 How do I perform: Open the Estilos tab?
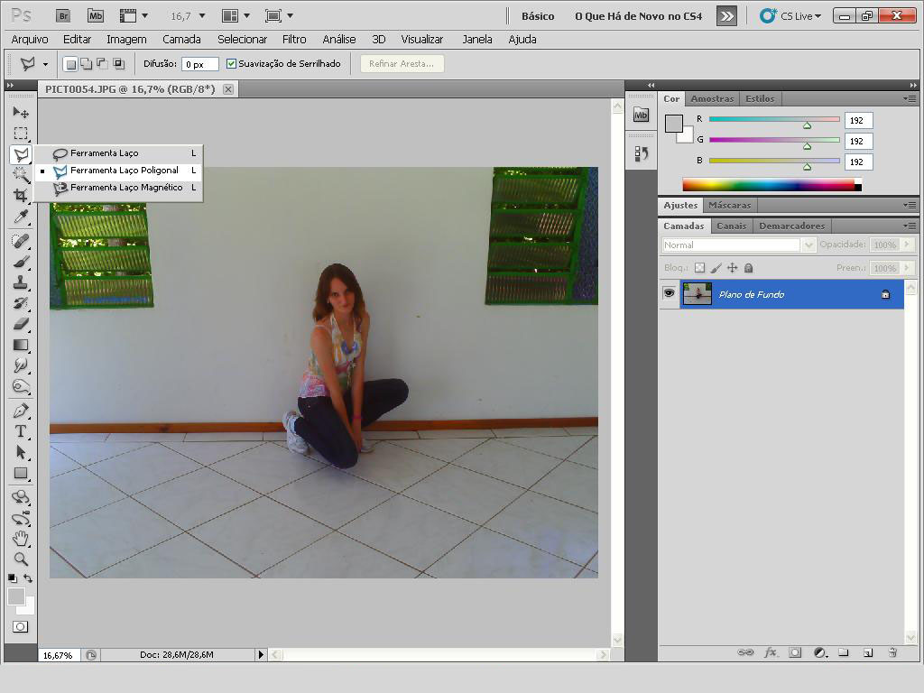coord(760,99)
